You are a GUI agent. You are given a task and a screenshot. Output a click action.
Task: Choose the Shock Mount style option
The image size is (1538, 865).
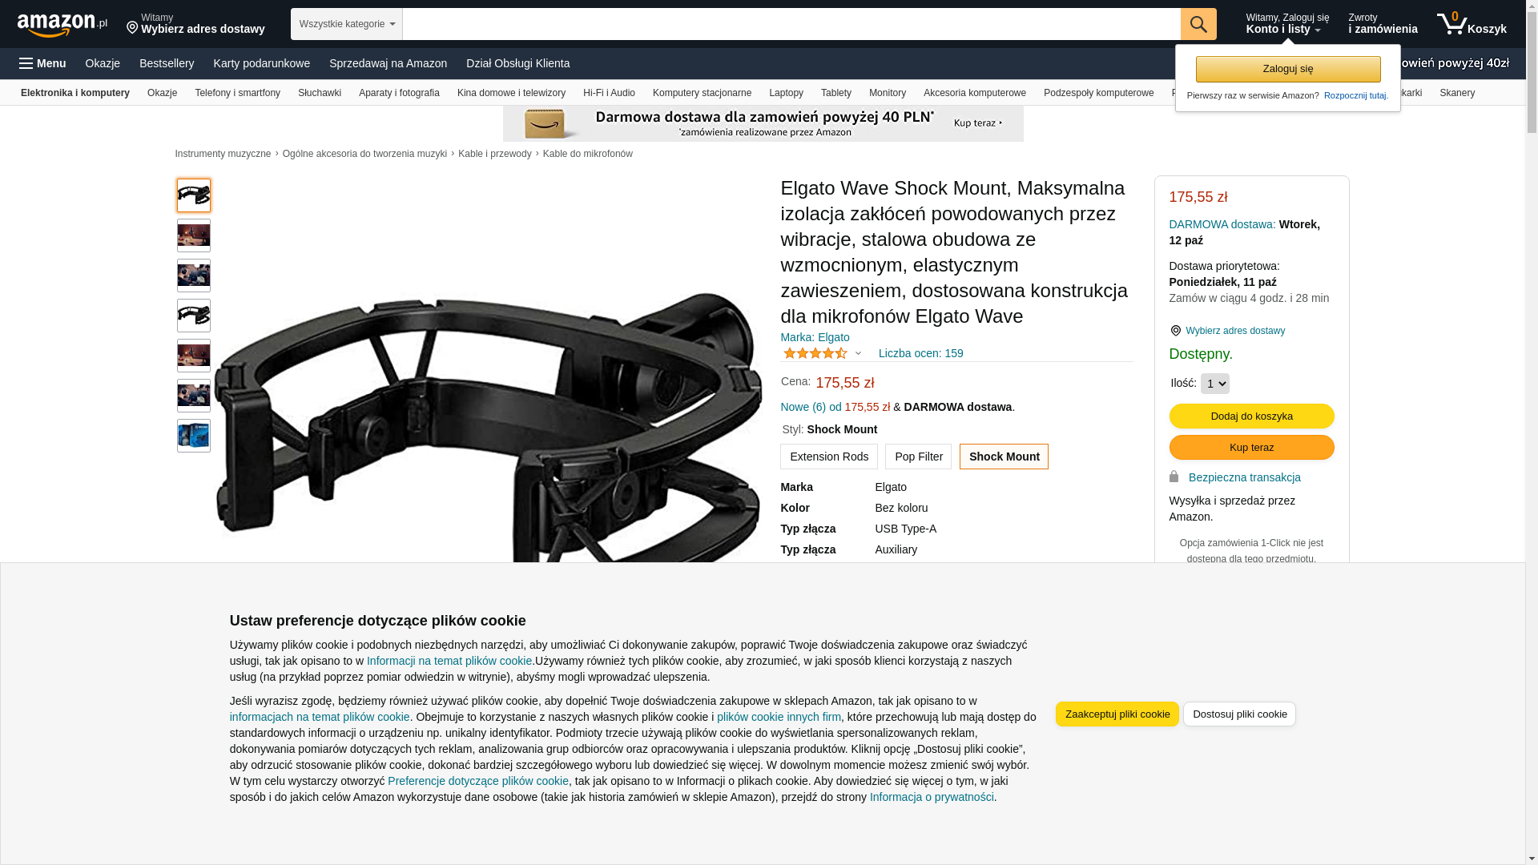click(x=1004, y=457)
